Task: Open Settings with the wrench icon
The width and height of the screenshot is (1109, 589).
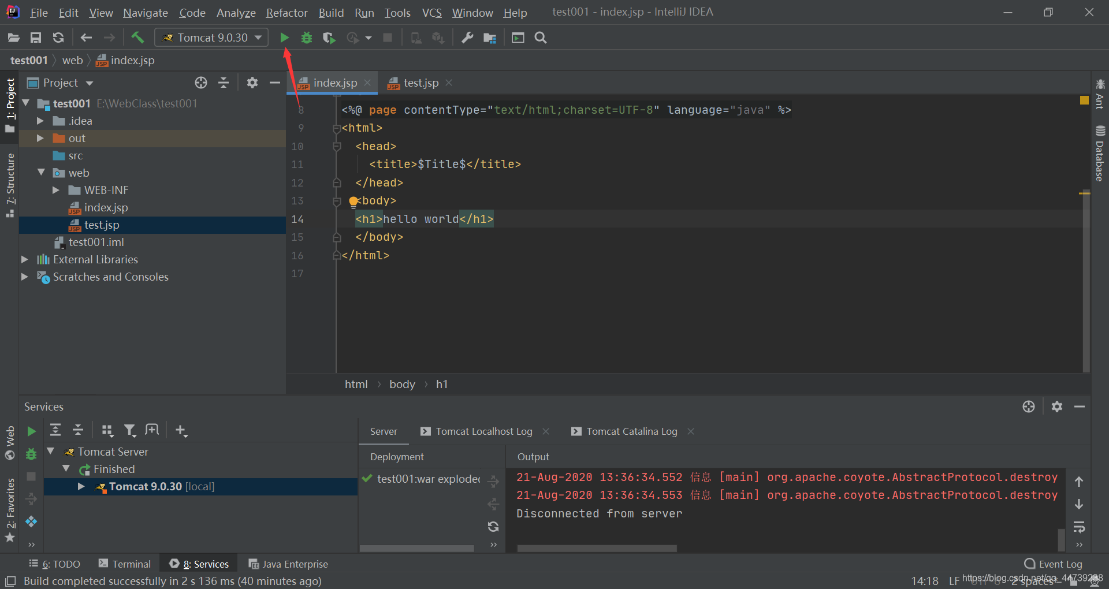Action: click(x=467, y=38)
